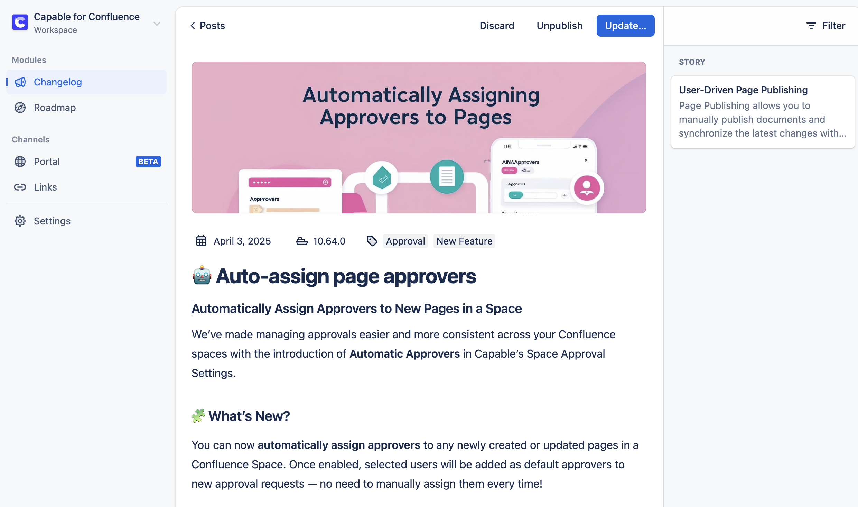Click the filter lines icon

(x=811, y=26)
